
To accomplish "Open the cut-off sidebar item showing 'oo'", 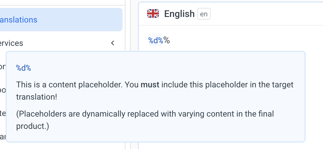I will 3,90.
